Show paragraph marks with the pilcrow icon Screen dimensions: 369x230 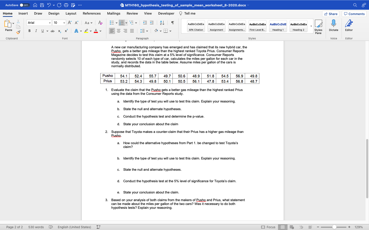coord(173,23)
